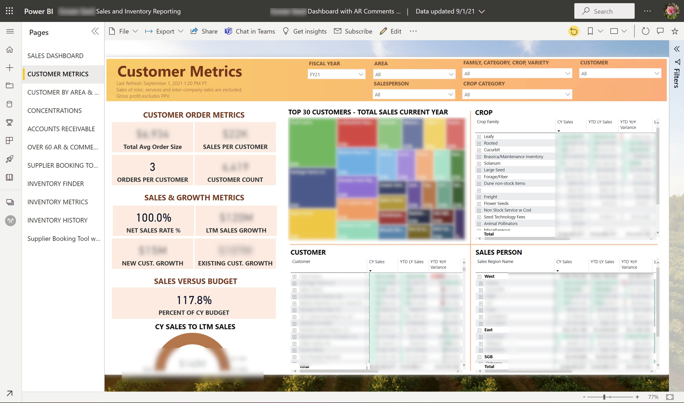Click the Create plus icon
This screenshot has height=403, width=684.
pos(10,68)
